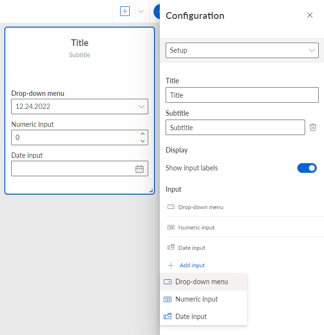Click the blue drop-down icon in popup menu
Image resolution: width=324 pixels, height=335 pixels.
[x=168, y=282]
